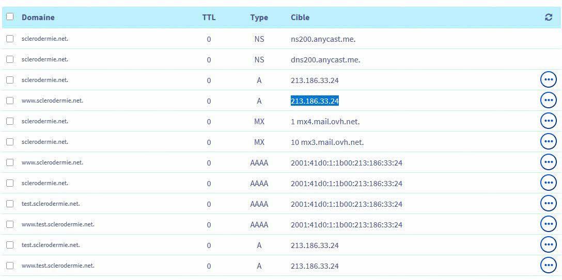This screenshot has height=280, width=562.
Task: Tick the checkbox for www.test.sclerodermie.net AAAA row
Action: [x=10, y=224]
